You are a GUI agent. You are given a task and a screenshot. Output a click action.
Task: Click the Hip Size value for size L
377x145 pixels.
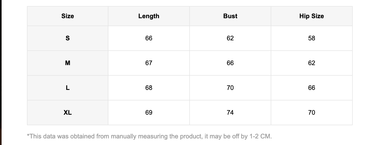click(x=312, y=88)
